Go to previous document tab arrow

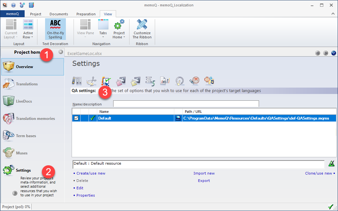pyautogui.click(x=318, y=53)
